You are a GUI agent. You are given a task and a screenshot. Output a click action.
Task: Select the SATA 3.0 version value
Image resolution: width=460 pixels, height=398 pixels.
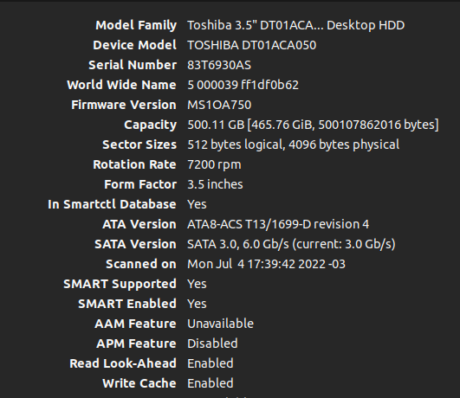291,244
